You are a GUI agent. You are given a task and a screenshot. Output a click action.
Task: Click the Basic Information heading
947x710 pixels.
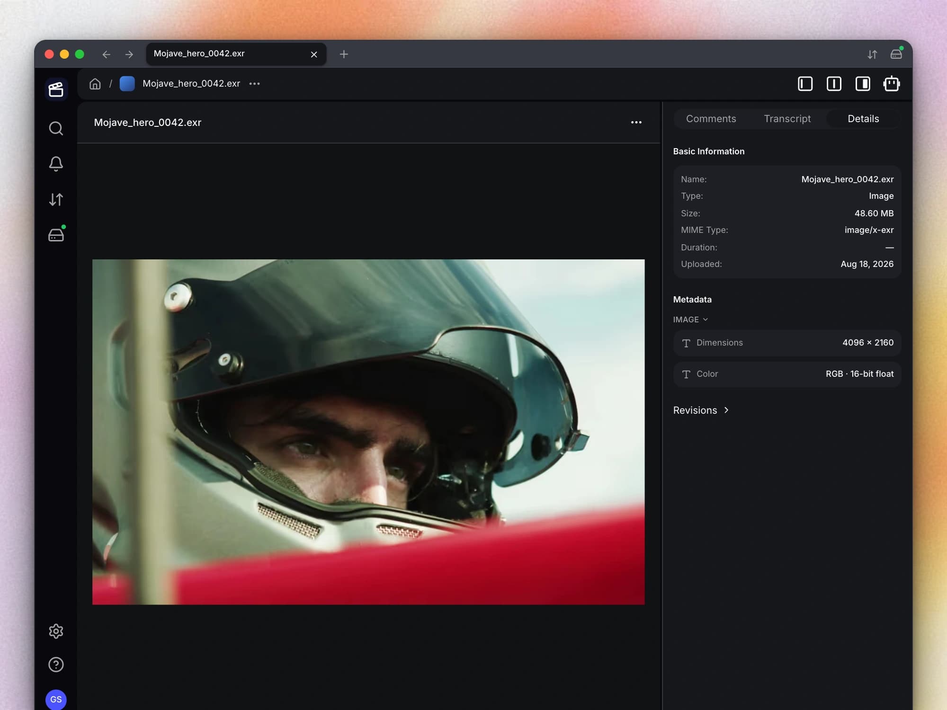708,151
